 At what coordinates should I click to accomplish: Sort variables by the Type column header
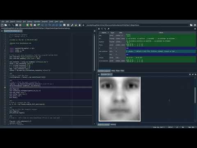[x=112, y=32]
